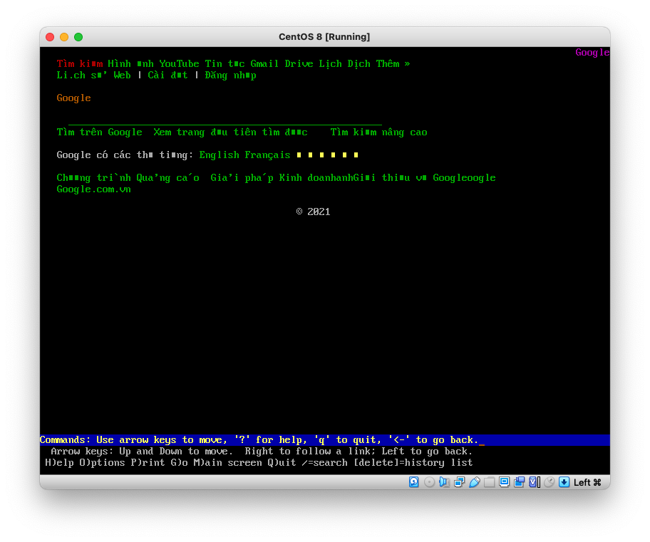The image size is (650, 542).
Task: Minimize the CentOS 8 window
Action: point(64,37)
